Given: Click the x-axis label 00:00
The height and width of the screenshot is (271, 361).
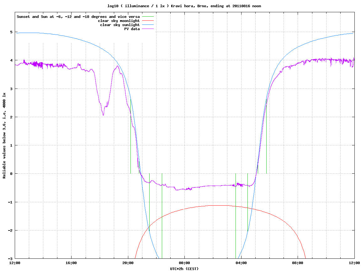Looking at the screenshot, I should click(185, 263).
